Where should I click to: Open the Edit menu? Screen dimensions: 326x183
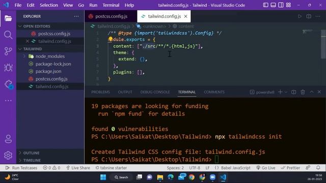pyautogui.click(x=31, y=5)
